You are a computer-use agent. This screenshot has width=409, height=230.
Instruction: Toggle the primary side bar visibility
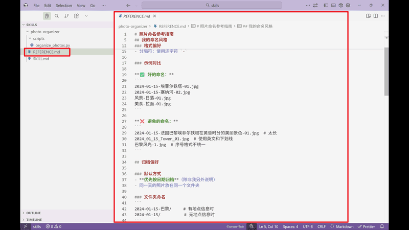tap(326, 5)
